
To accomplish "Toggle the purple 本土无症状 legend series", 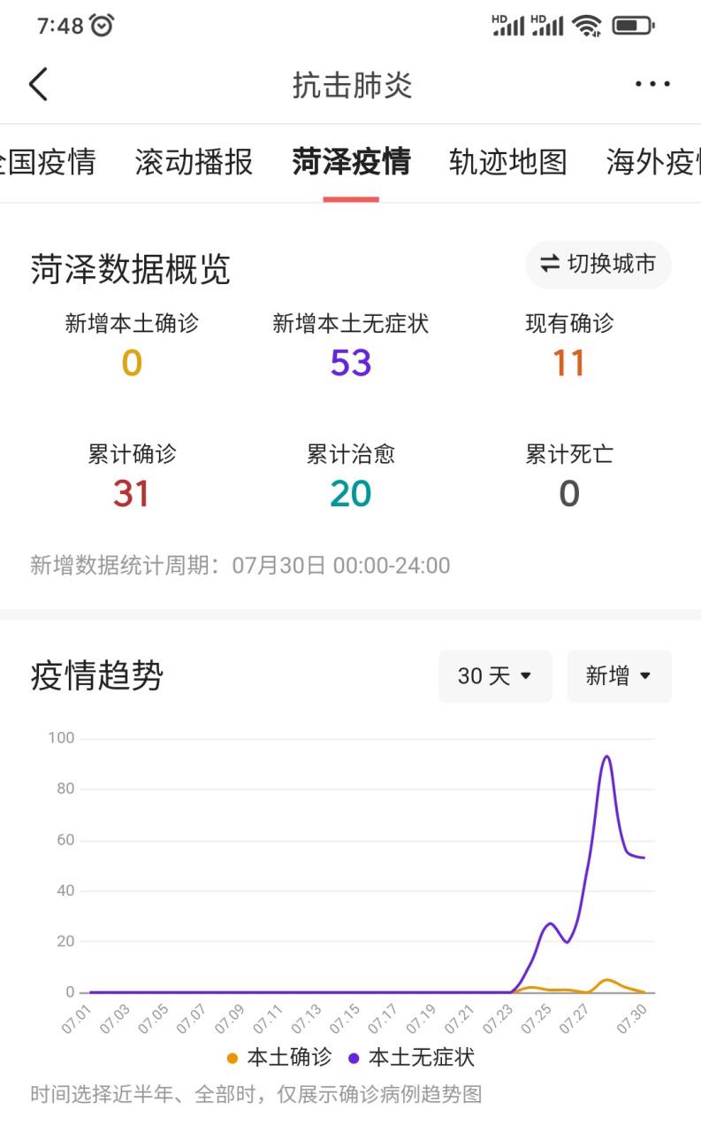I will (412, 1057).
